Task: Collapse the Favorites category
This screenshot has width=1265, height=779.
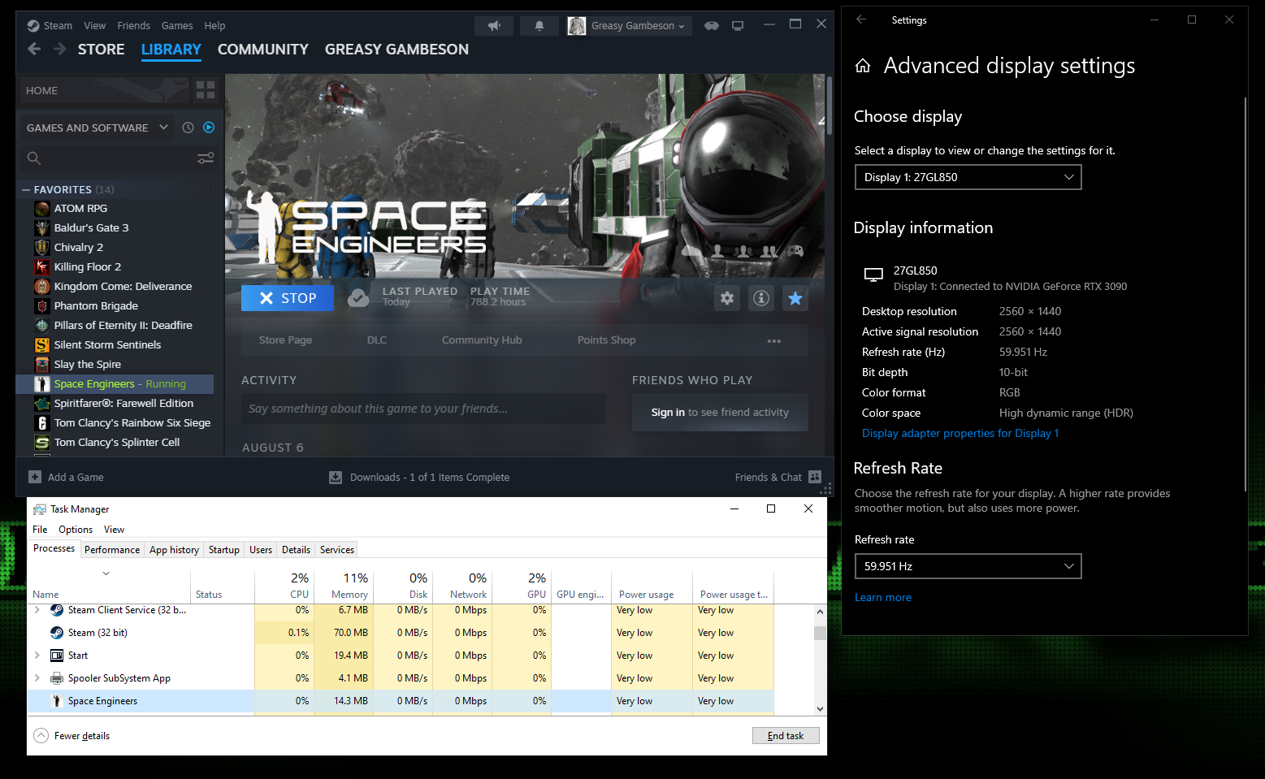Action: tap(26, 190)
